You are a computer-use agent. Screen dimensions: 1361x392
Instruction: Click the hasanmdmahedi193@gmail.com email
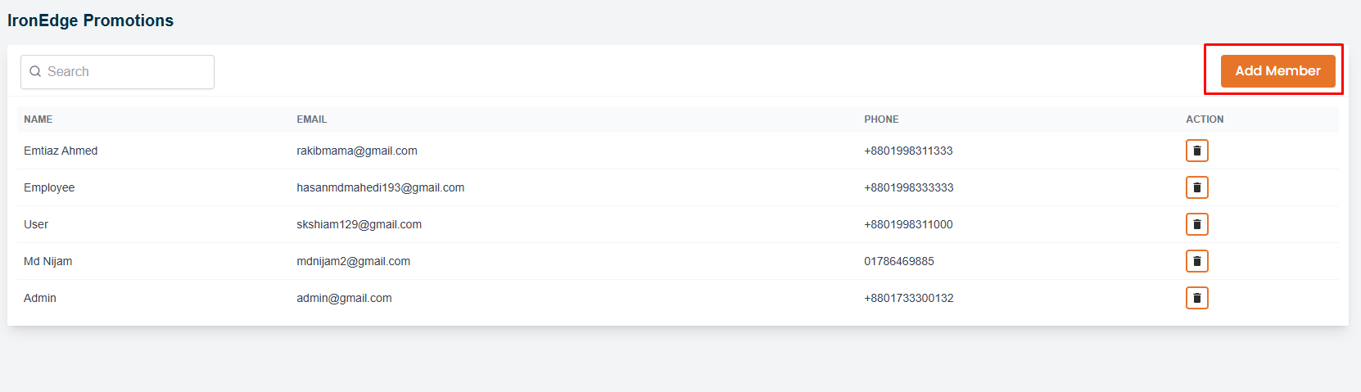(x=381, y=187)
